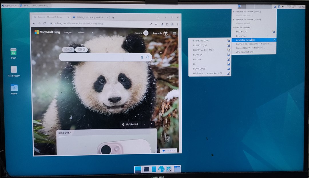Screen dimensions: 309x178
Task: Open the browser three-dot menu
Action: [177, 24]
